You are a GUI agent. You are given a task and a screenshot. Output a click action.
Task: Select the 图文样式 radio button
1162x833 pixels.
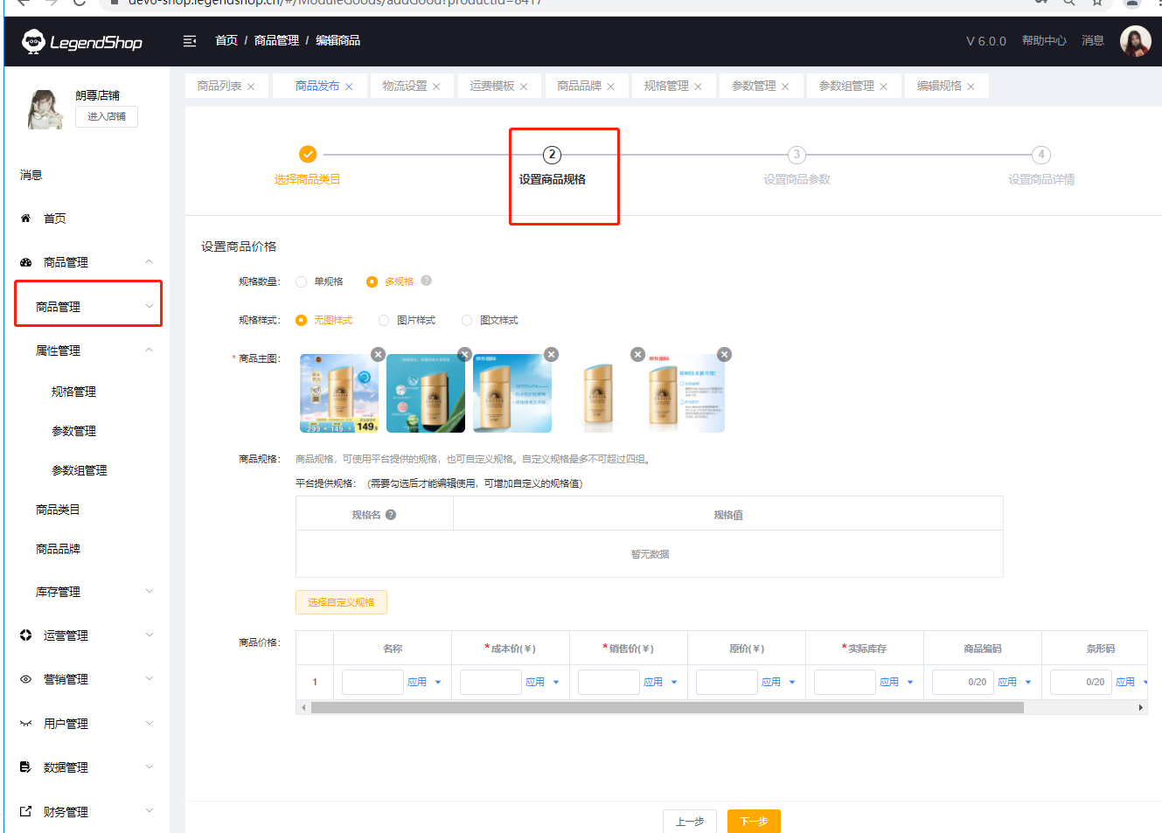point(467,321)
